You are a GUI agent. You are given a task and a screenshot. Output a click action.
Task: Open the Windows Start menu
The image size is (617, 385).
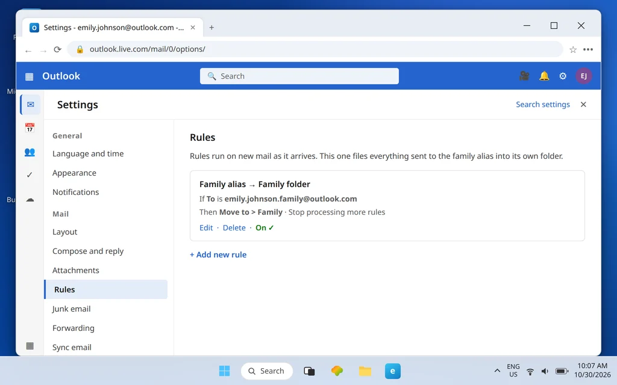[x=224, y=371]
